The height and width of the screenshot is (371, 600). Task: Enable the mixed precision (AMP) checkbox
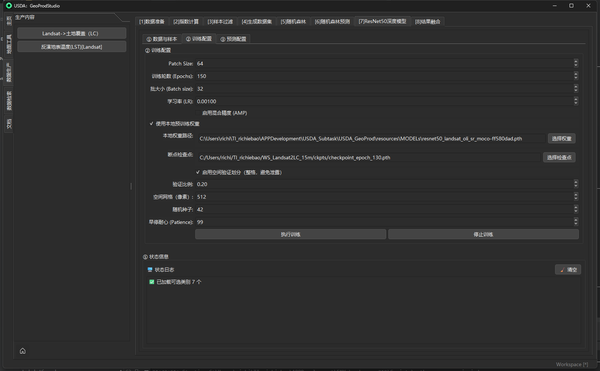point(198,113)
